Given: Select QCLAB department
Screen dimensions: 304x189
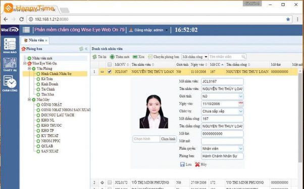Looking at the screenshot, I should [47, 146].
